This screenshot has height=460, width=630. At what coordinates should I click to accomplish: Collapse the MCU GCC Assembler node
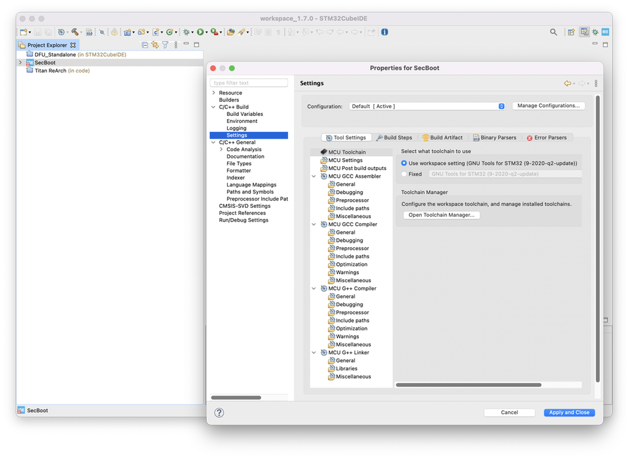tap(314, 176)
